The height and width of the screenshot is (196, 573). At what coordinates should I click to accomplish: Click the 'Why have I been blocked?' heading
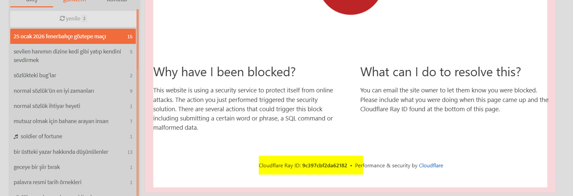(224, 72)
